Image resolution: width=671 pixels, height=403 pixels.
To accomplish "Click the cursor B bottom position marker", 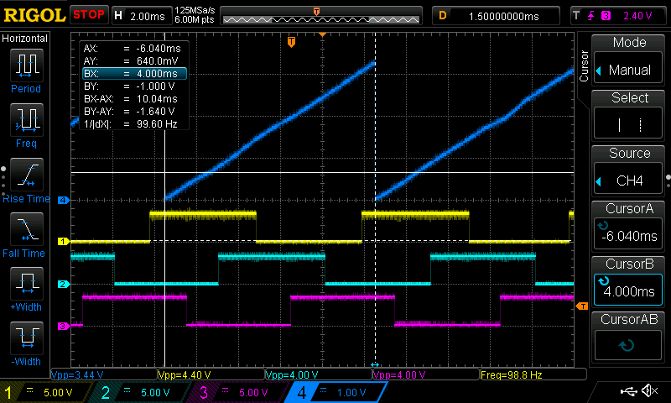I will tap(375, 365).
